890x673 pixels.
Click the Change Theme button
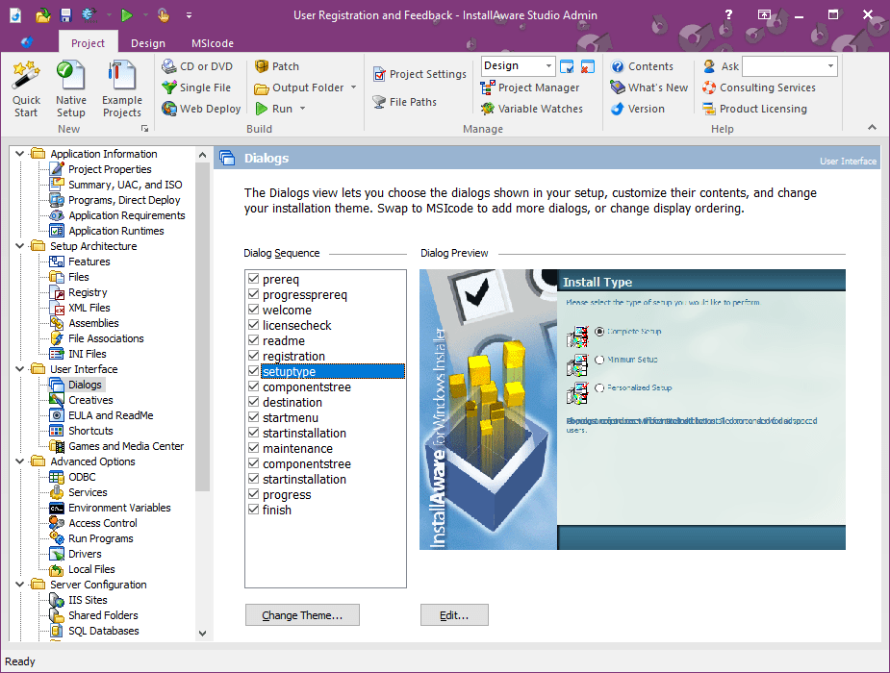click(x=302, y=614)
